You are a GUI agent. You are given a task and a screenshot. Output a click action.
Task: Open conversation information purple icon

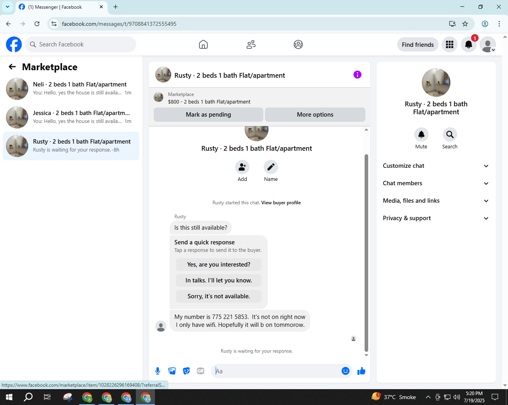pos(357,75)
